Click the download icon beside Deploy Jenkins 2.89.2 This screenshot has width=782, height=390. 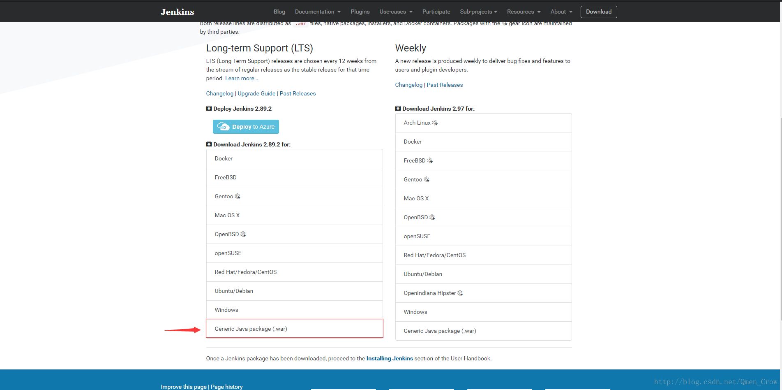(209, 109)
